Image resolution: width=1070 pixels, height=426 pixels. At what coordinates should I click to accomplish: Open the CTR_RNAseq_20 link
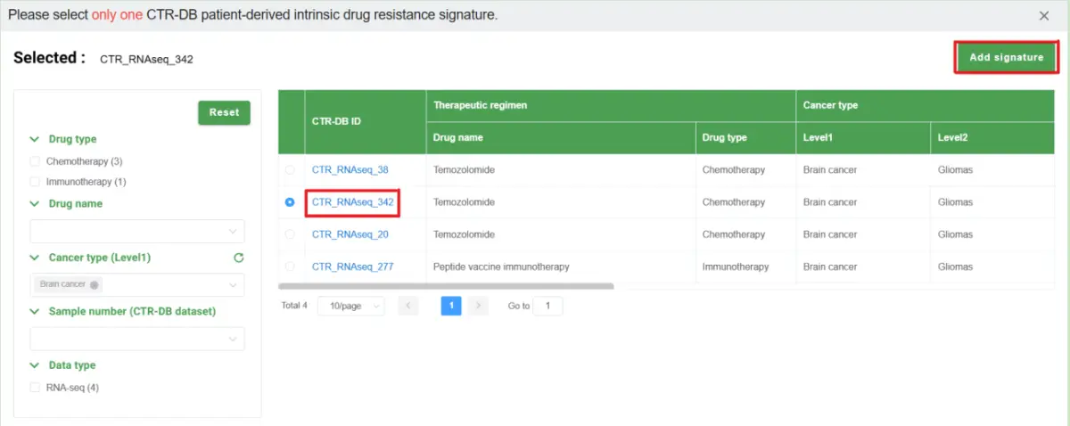350,234
